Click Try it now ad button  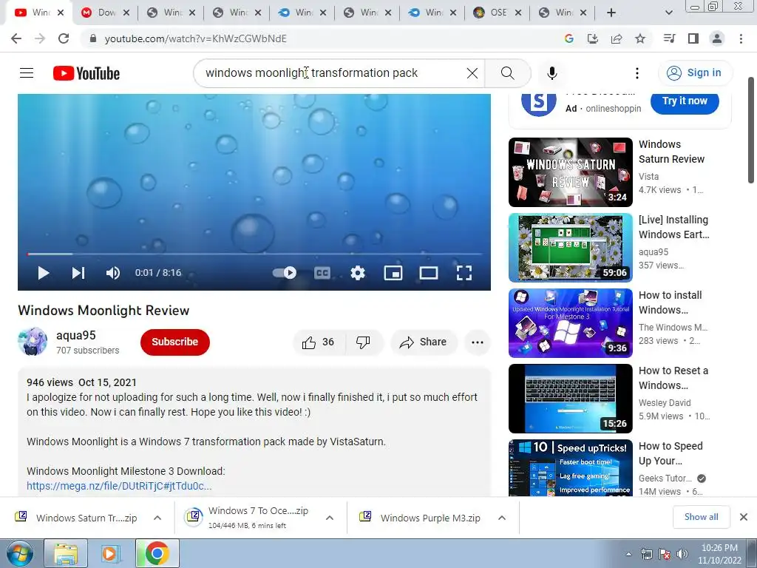click(685, 101)
